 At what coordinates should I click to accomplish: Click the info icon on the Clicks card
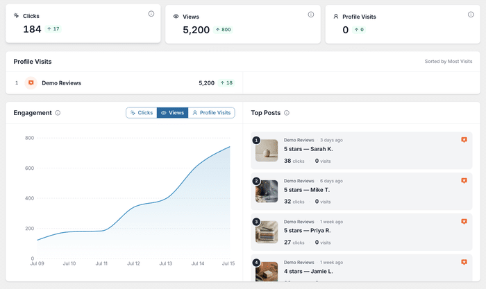pyautogui.click(x=151, y=14)
